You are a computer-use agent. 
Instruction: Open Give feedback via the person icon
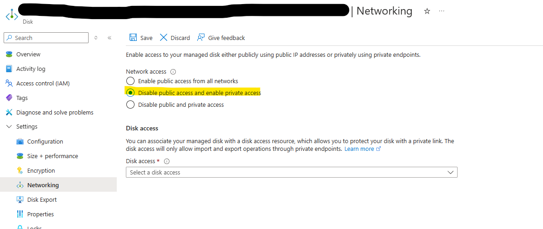[201, 38]
